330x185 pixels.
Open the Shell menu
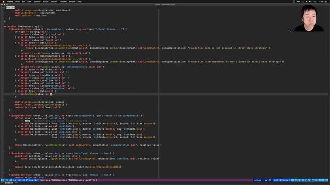click(18, 1)
